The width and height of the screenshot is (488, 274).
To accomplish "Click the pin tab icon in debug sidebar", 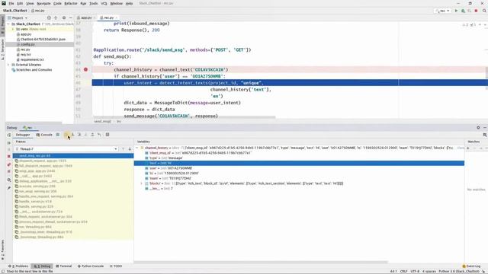I will tap(8, 188).
